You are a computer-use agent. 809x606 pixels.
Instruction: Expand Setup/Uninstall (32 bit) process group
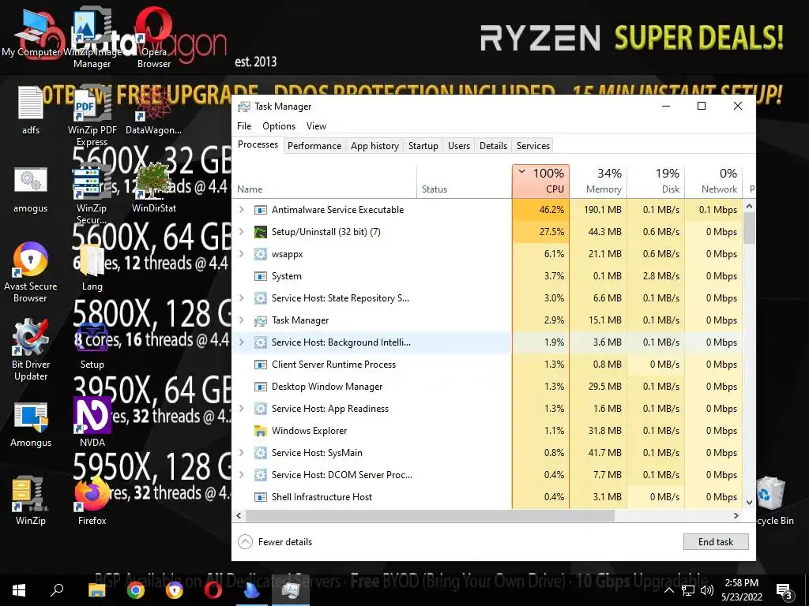coord(242,232)
